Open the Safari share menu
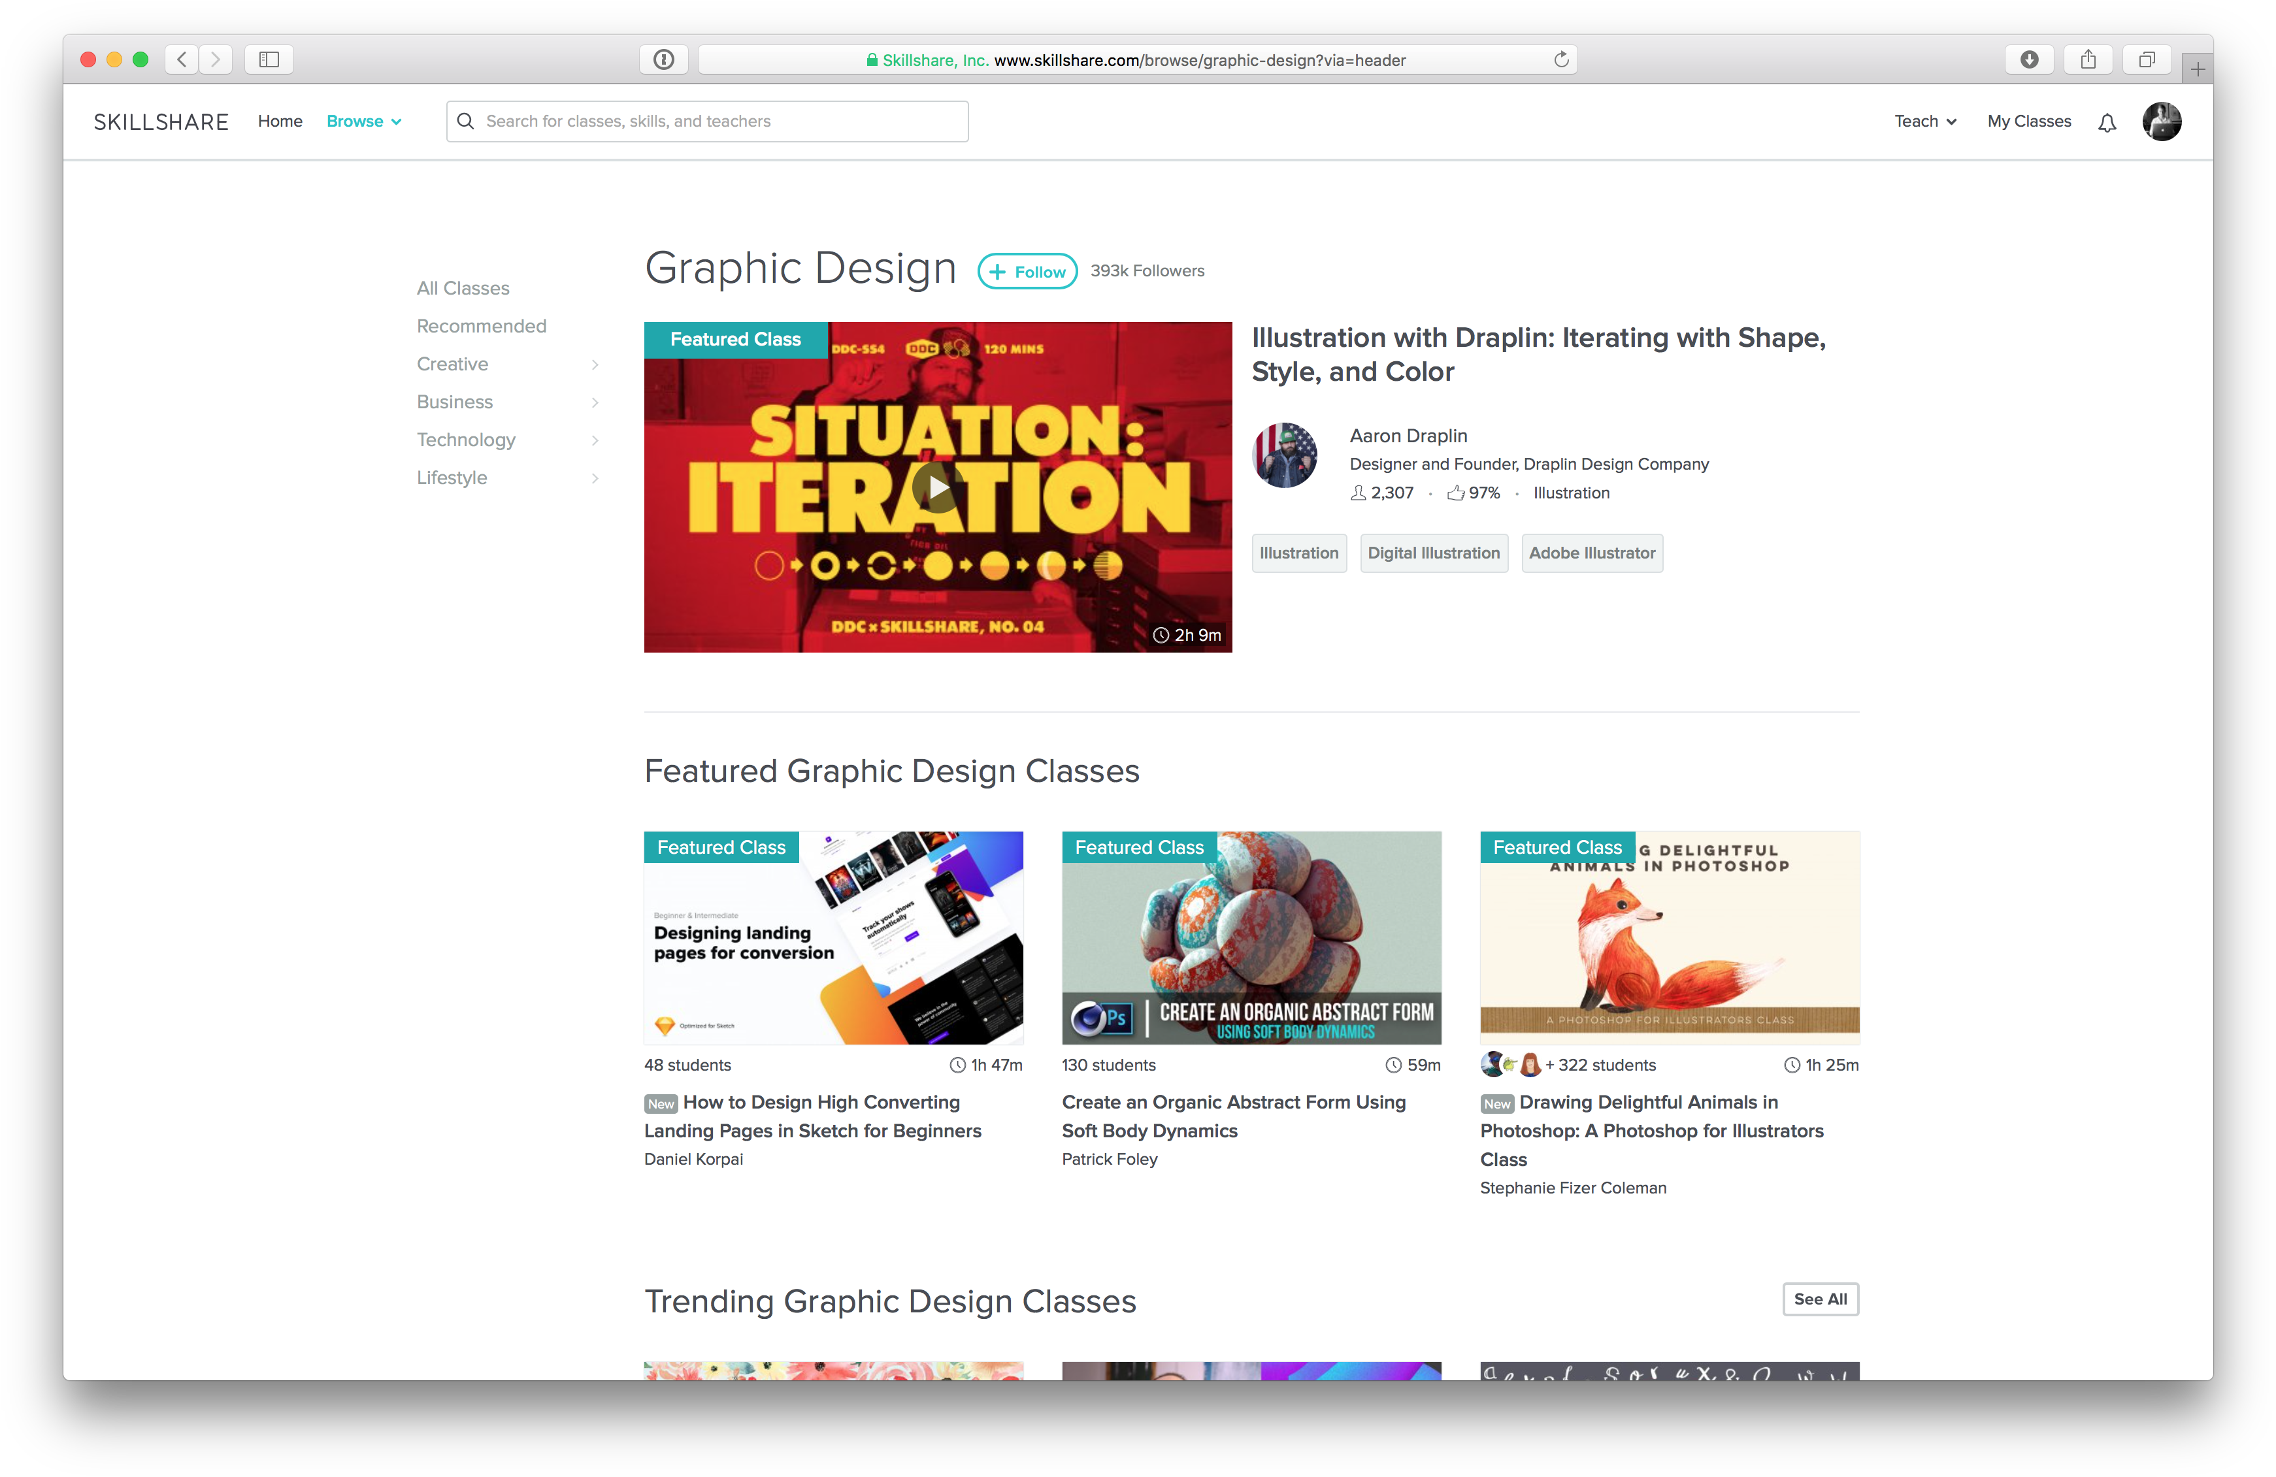This screenshot has width=2276, height=1477. tap(2088, 59)
